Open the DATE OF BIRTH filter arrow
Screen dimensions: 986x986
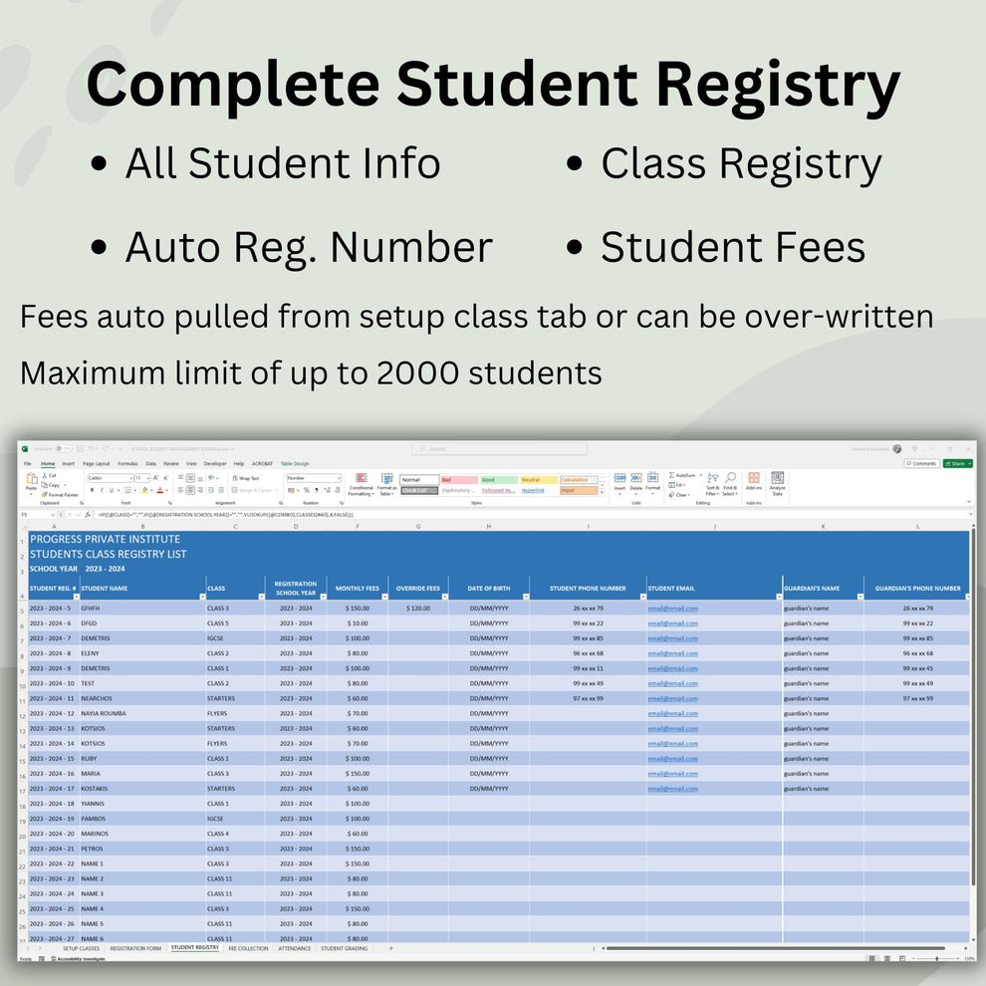526,597
